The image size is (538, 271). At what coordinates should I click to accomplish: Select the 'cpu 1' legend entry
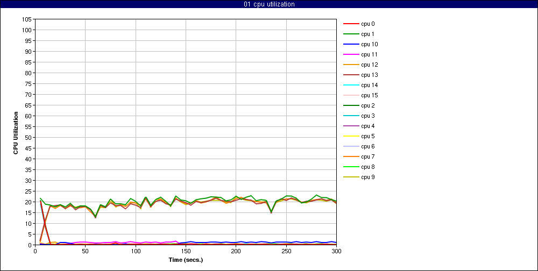click(359, 34)
